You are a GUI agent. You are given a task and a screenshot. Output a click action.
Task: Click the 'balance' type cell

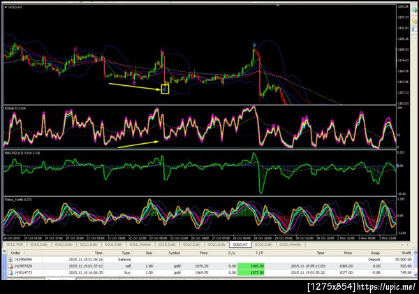tap(124, 259)
